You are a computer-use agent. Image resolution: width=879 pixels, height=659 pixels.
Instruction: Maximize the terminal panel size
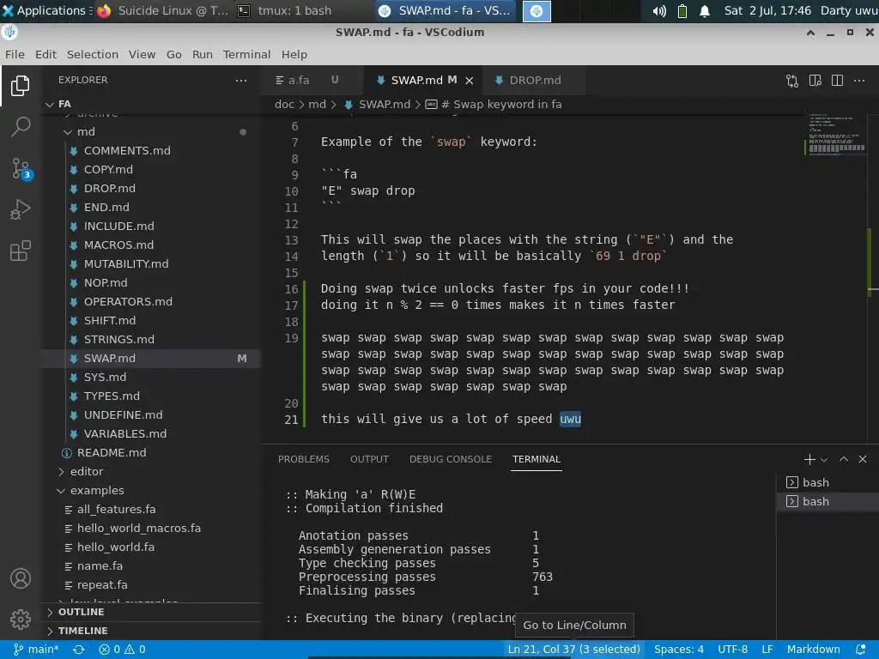[844, 459]
